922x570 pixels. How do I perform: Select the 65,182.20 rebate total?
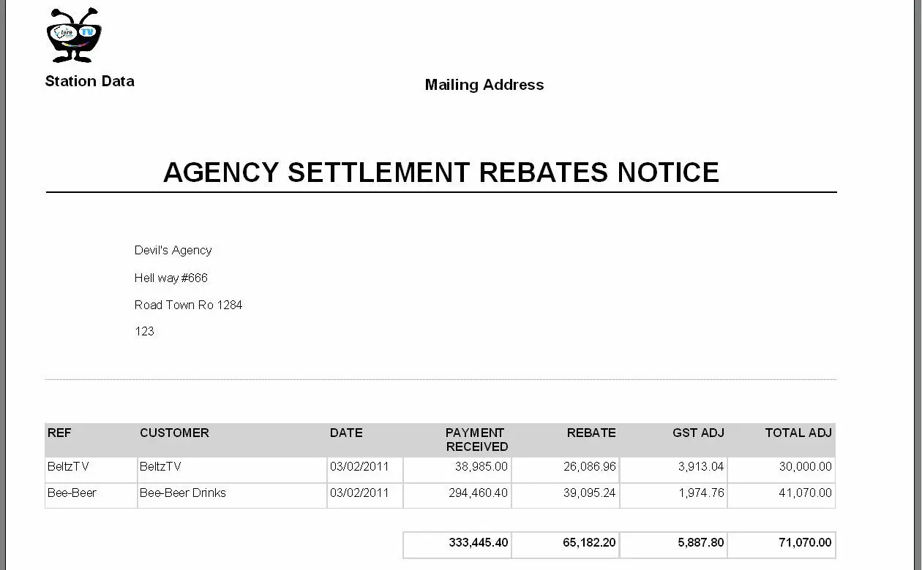[x=588, y=543]
